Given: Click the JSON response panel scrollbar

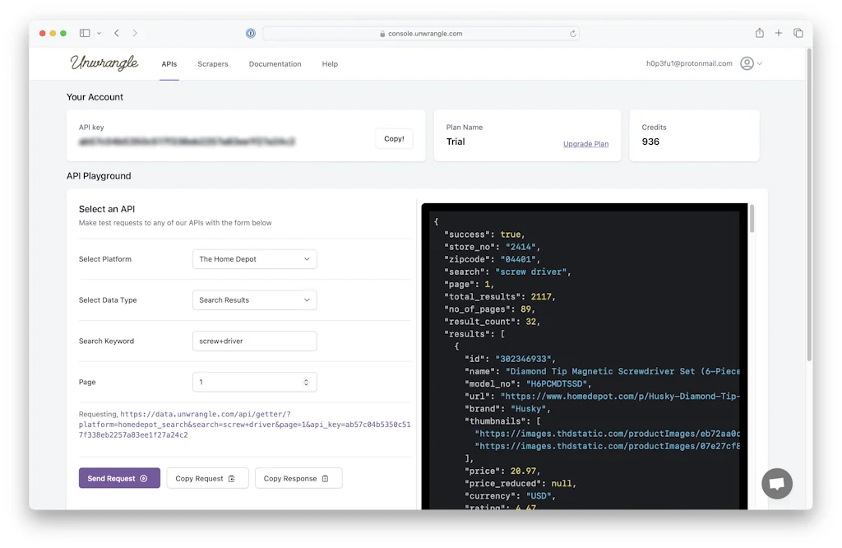Looking at the screenshot, I should tap(752, 219).
